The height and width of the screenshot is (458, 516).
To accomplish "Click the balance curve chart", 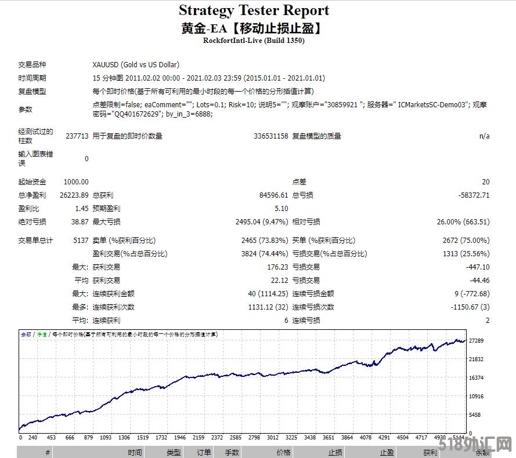I will pos(243,381).
